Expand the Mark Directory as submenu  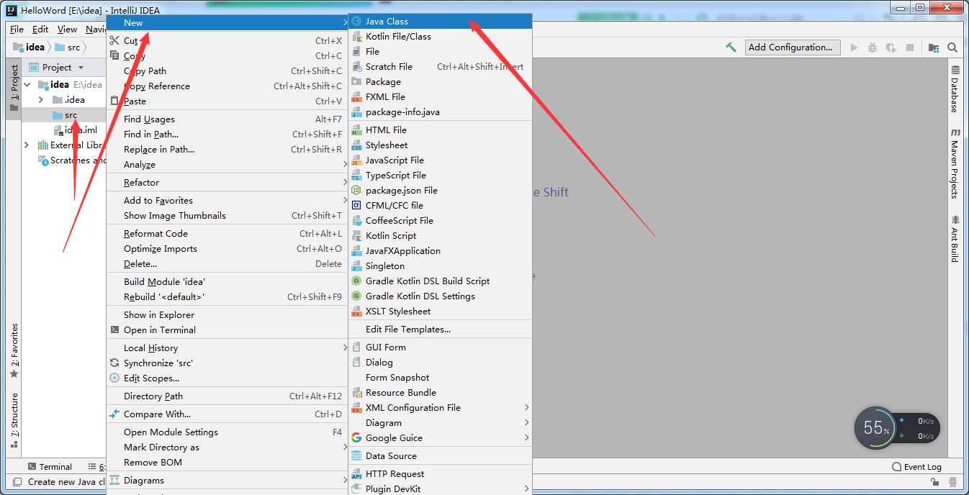[227, 447]
